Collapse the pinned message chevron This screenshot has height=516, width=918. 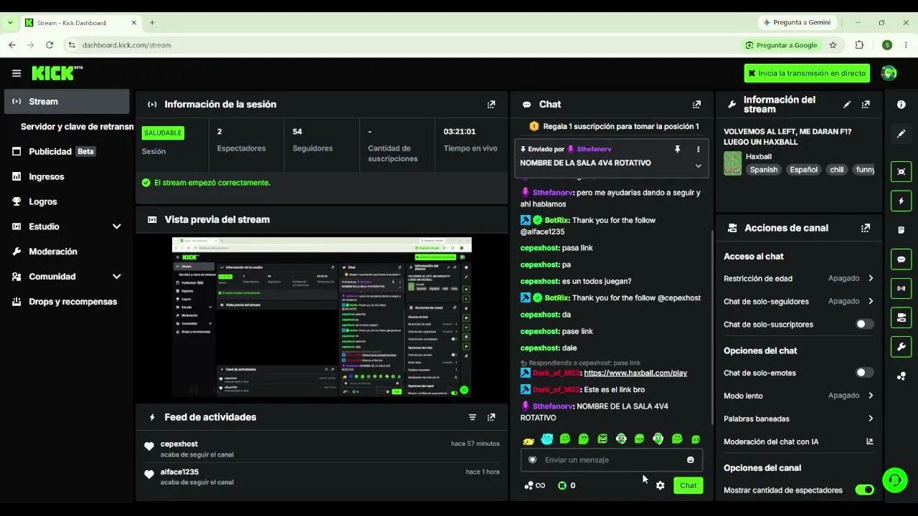(698, 166)
